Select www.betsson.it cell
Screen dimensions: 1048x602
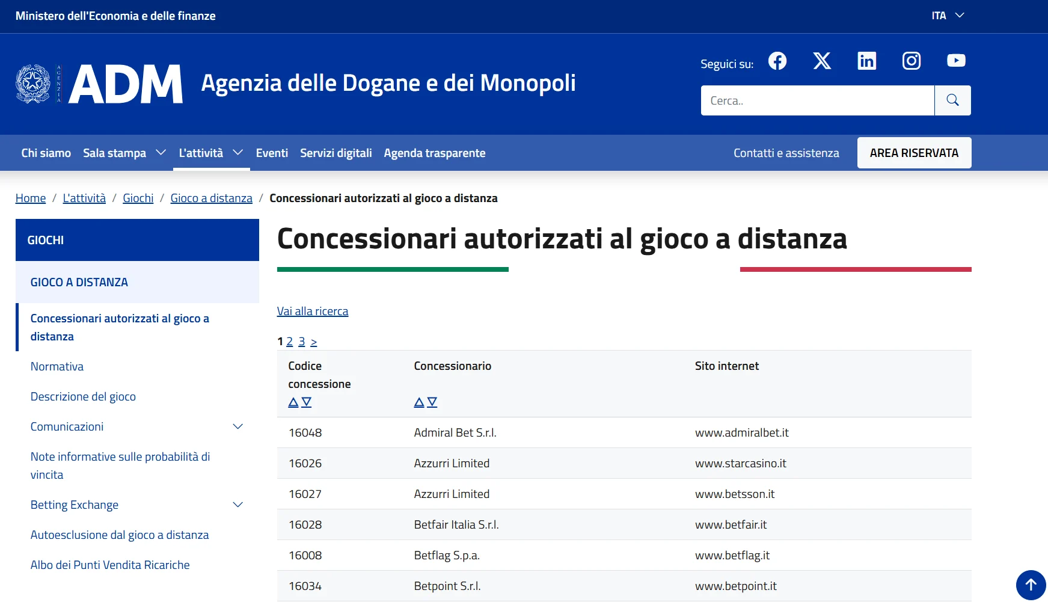pos(735,494)
